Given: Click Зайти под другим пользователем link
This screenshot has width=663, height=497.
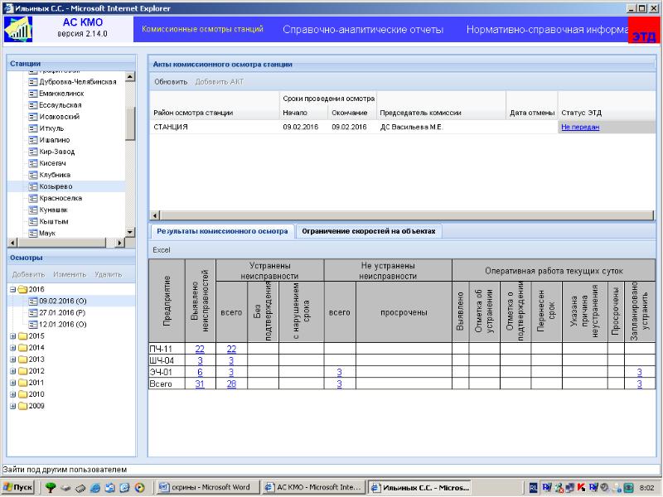Looking at the screenshot, I should click(65, 470).
